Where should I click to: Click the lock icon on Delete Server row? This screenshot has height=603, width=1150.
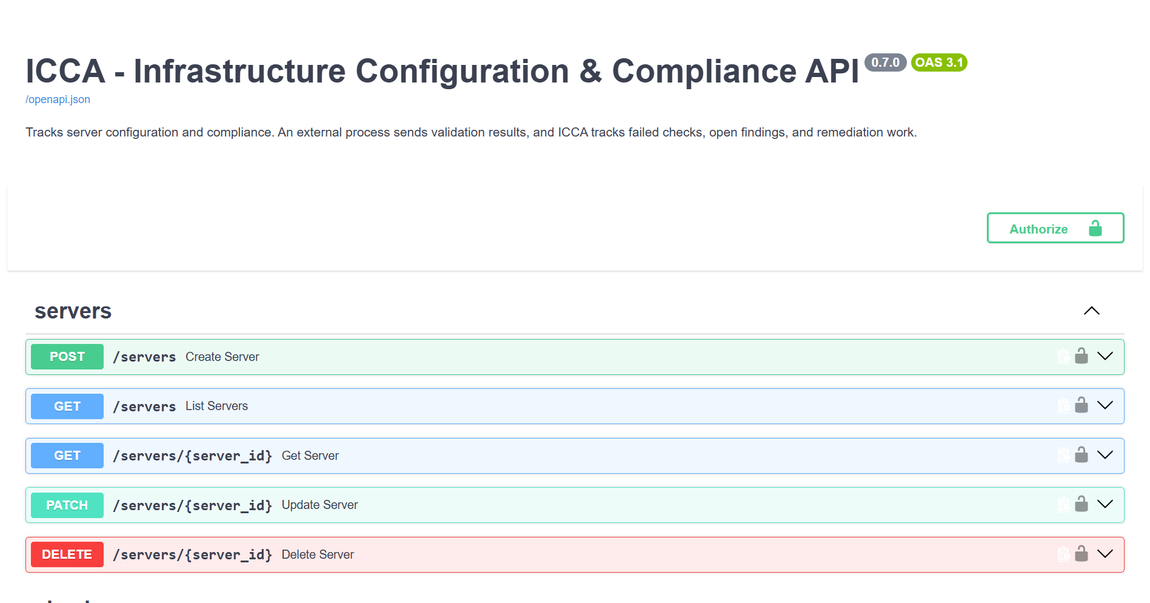[x=1081, y=554]
